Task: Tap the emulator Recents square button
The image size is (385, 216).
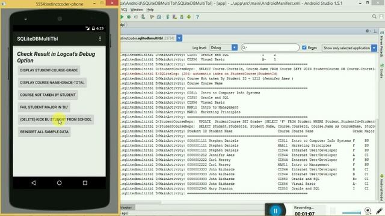Action: click(x=85, y=182)
